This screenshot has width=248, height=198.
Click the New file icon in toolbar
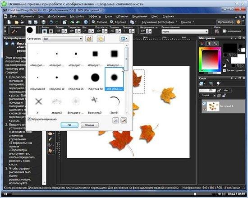pos(9,22)
